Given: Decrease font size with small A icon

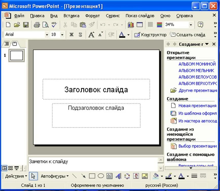Looking at the screenshot, I should click(100, 35).
